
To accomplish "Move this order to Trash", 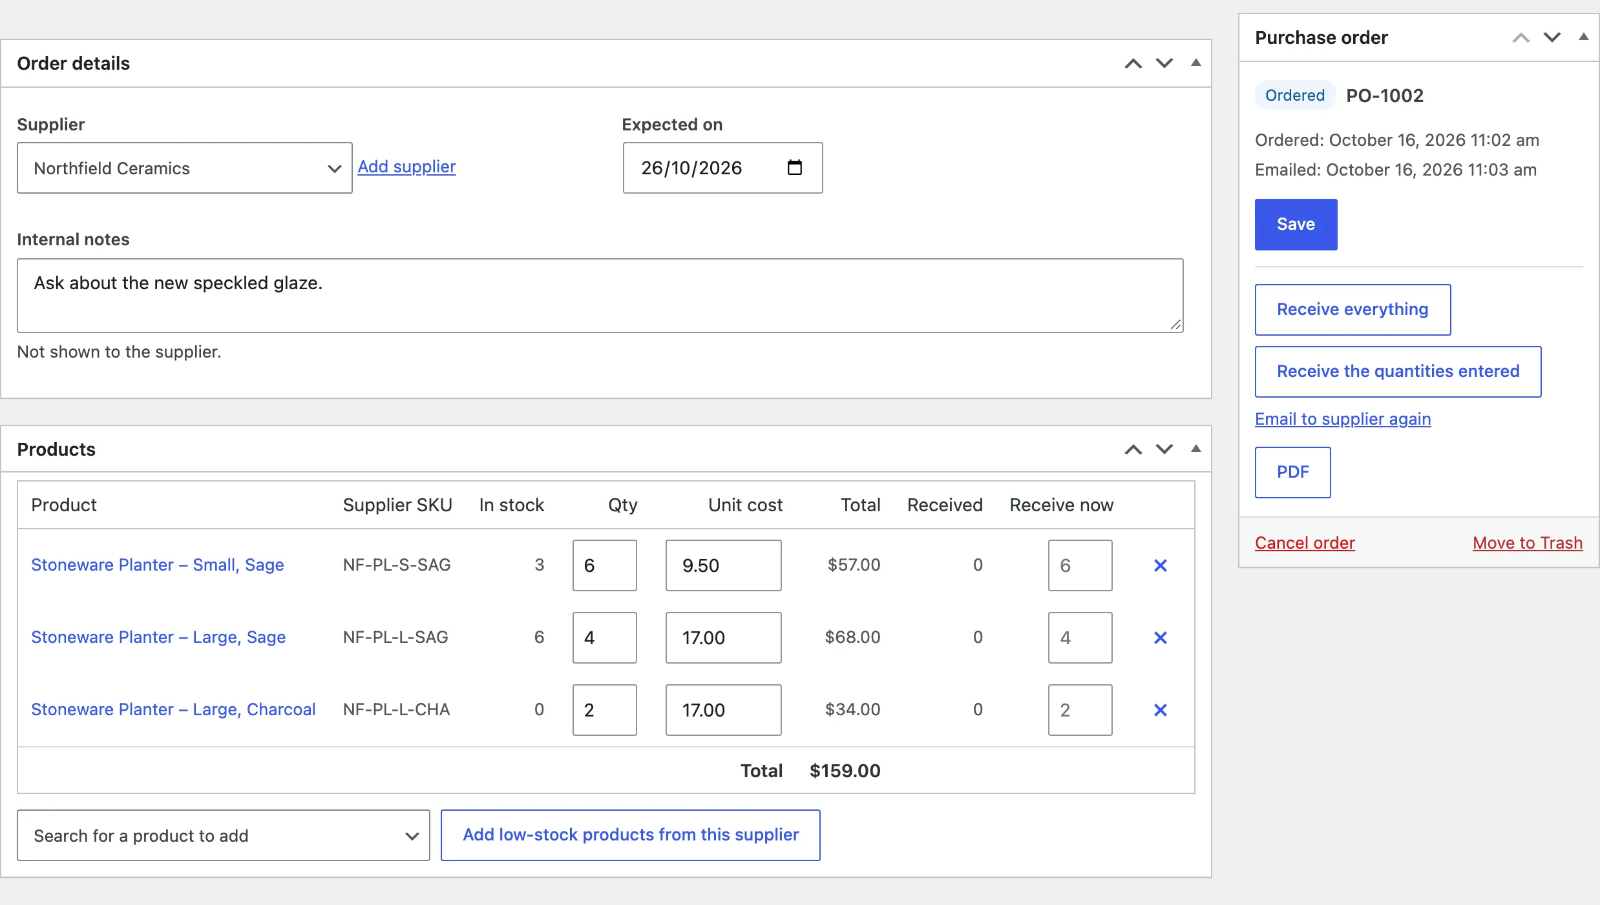I will [x=1528, y=543].
